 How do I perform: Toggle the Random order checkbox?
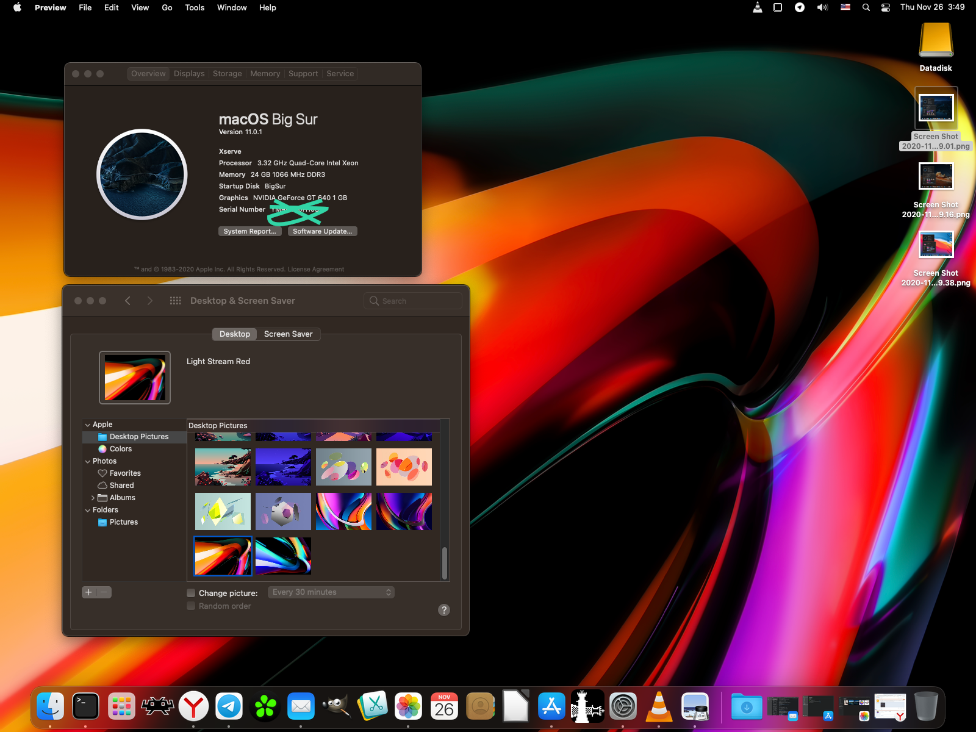click(192, 606)
